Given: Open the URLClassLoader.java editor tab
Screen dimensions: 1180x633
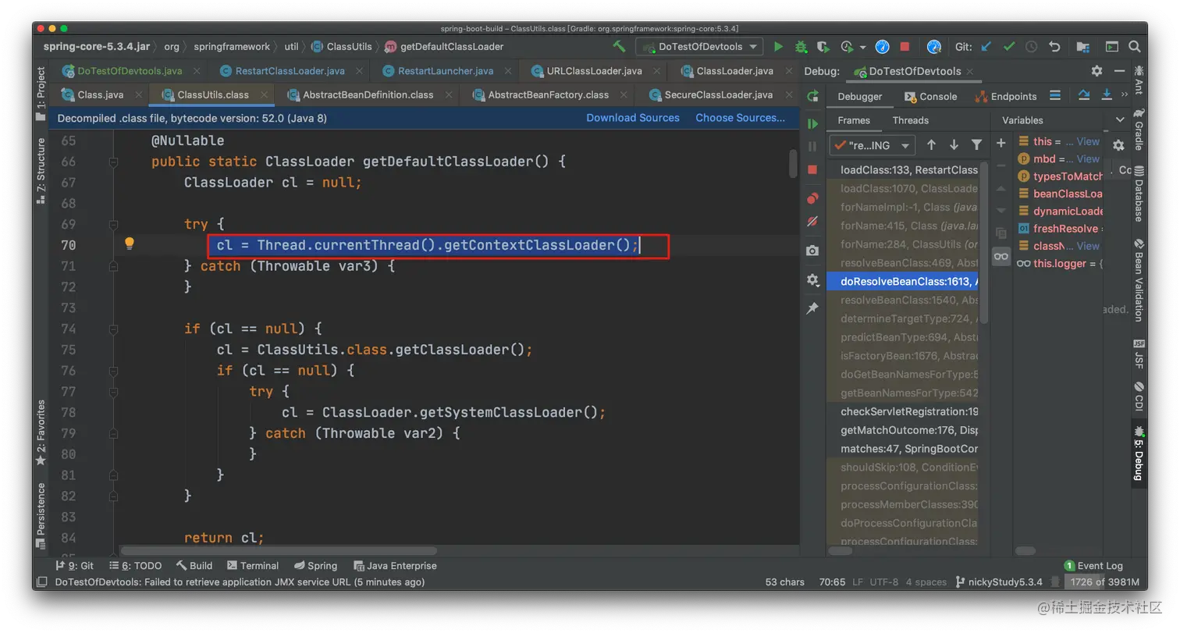Looking at the screenshot, I should click(594, 70).
